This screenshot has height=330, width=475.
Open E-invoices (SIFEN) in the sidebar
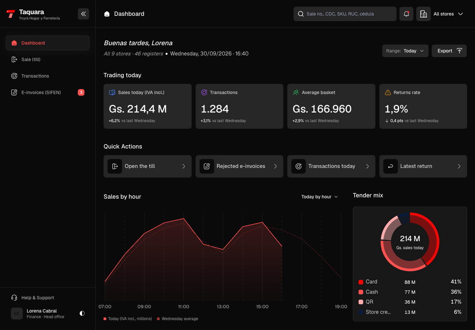point(47,92)
